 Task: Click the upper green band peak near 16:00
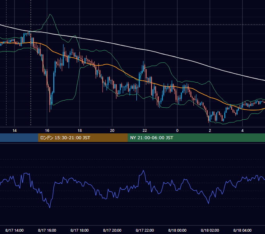(50, 14)
